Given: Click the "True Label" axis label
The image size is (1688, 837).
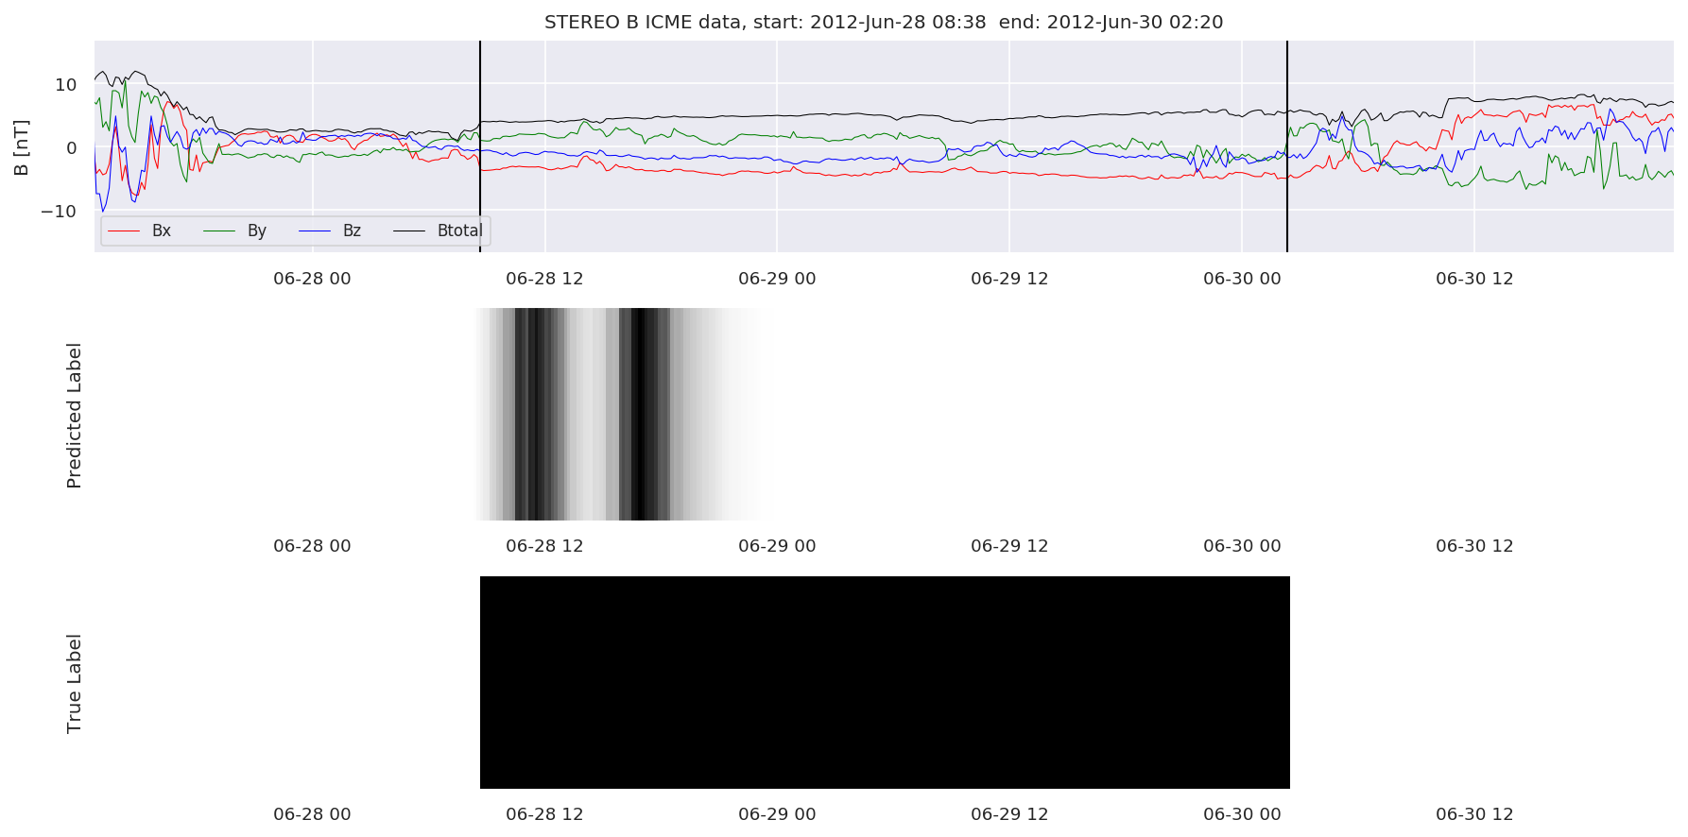Looking at the screenshot, I should pos(75,684).
